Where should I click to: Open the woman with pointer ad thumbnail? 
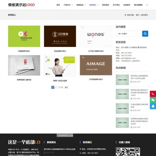tap(60, 66)
